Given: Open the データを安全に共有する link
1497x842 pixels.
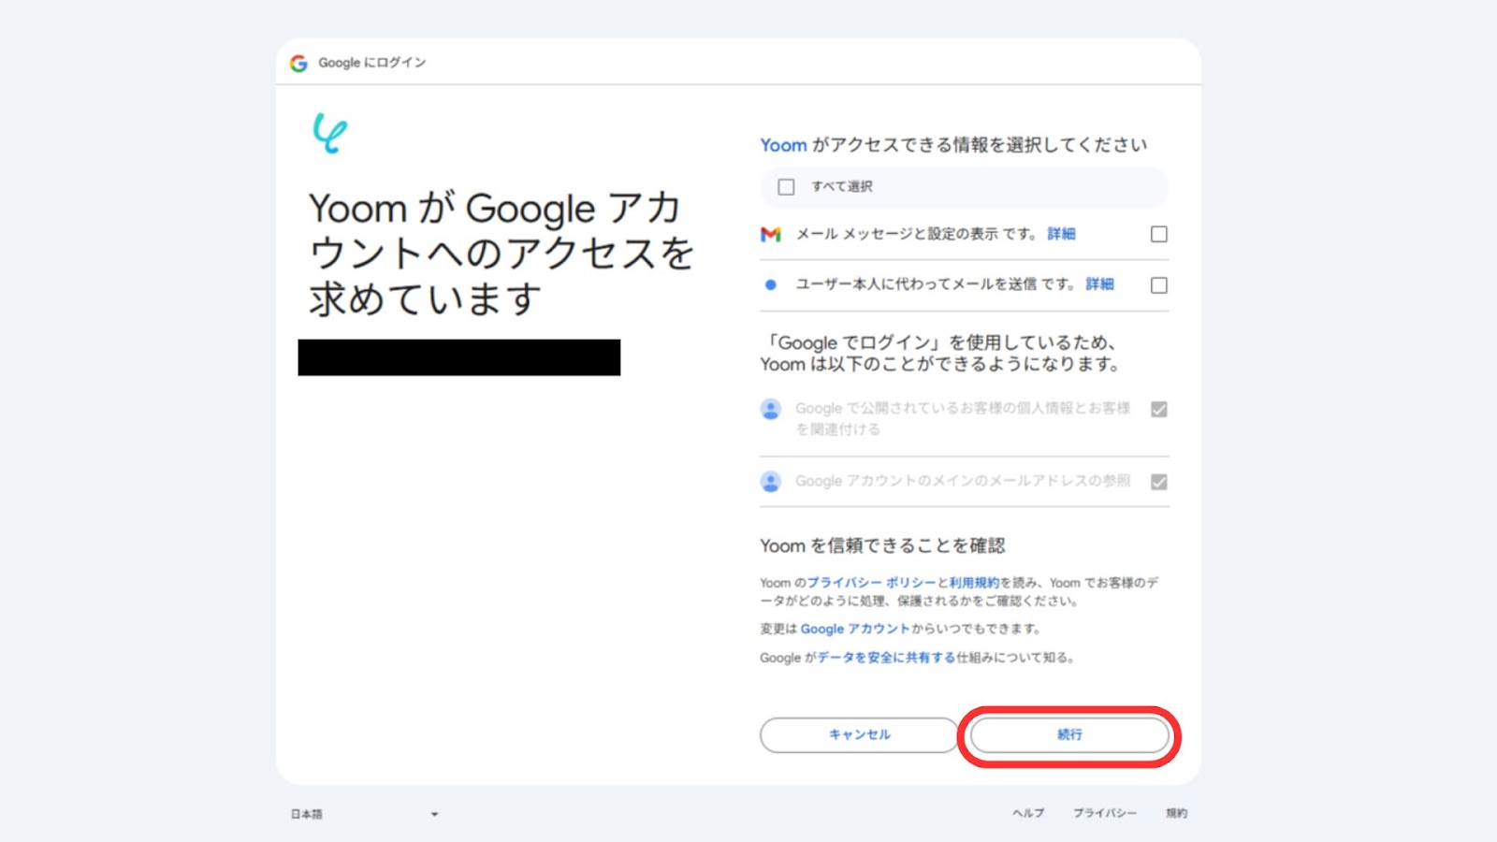Looking at the screenshot, I should [x=886, y=658].
